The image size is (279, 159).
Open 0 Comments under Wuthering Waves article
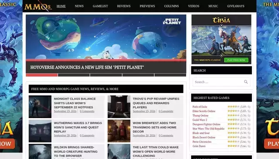(87, 136)
